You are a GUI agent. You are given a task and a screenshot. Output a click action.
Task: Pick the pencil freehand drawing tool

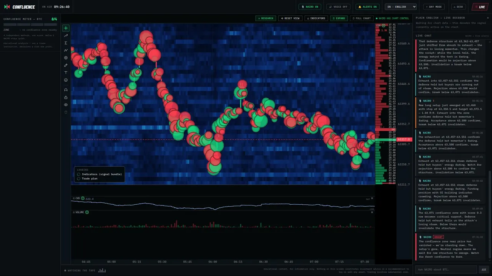(66, 65)
